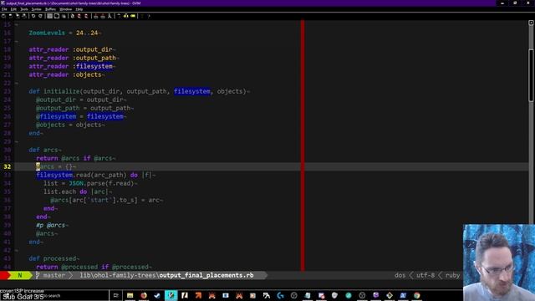Open the Syntax menu

point(37,9)
